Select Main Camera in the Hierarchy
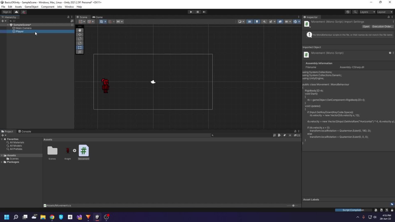 [x=23, y=28]
